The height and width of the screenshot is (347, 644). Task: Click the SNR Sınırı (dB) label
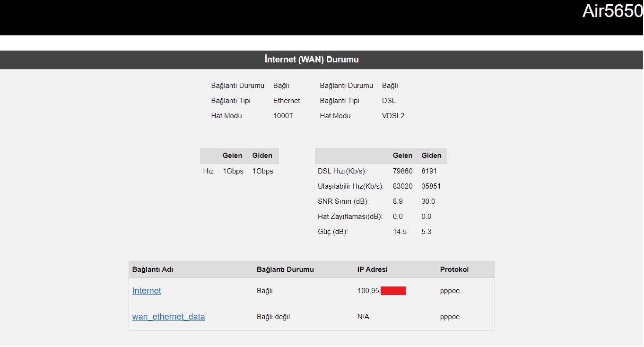(343, 201)
